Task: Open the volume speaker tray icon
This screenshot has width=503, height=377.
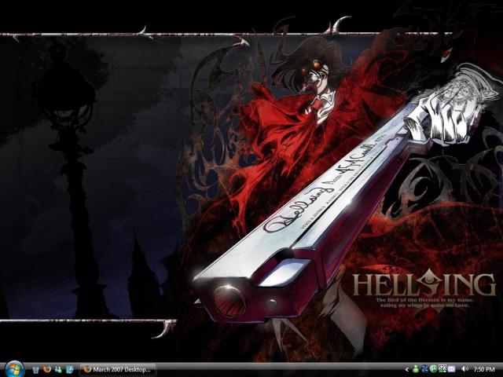Action: point(464,369)
